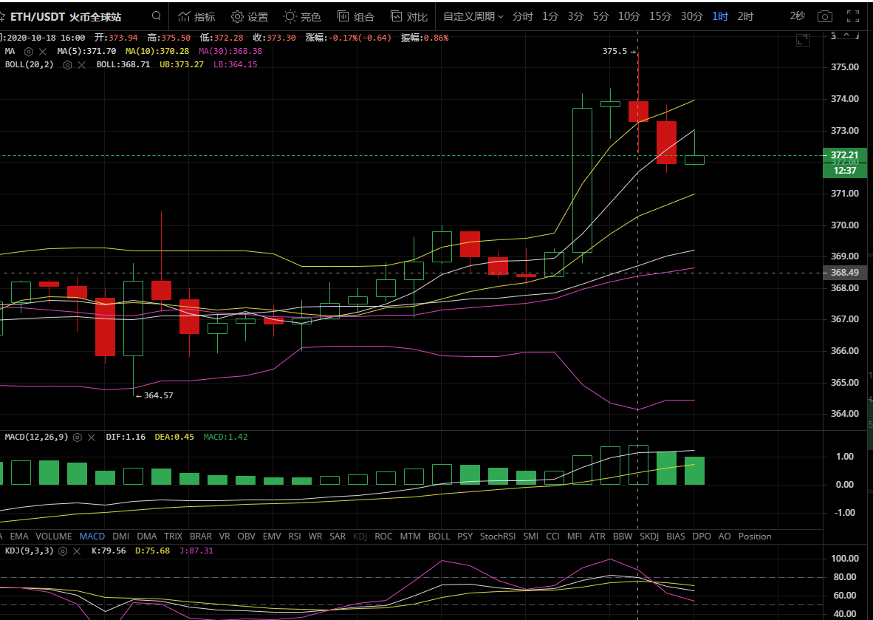Enter fullscreen with the expand icon
The image size is (873, 620).
852,16
